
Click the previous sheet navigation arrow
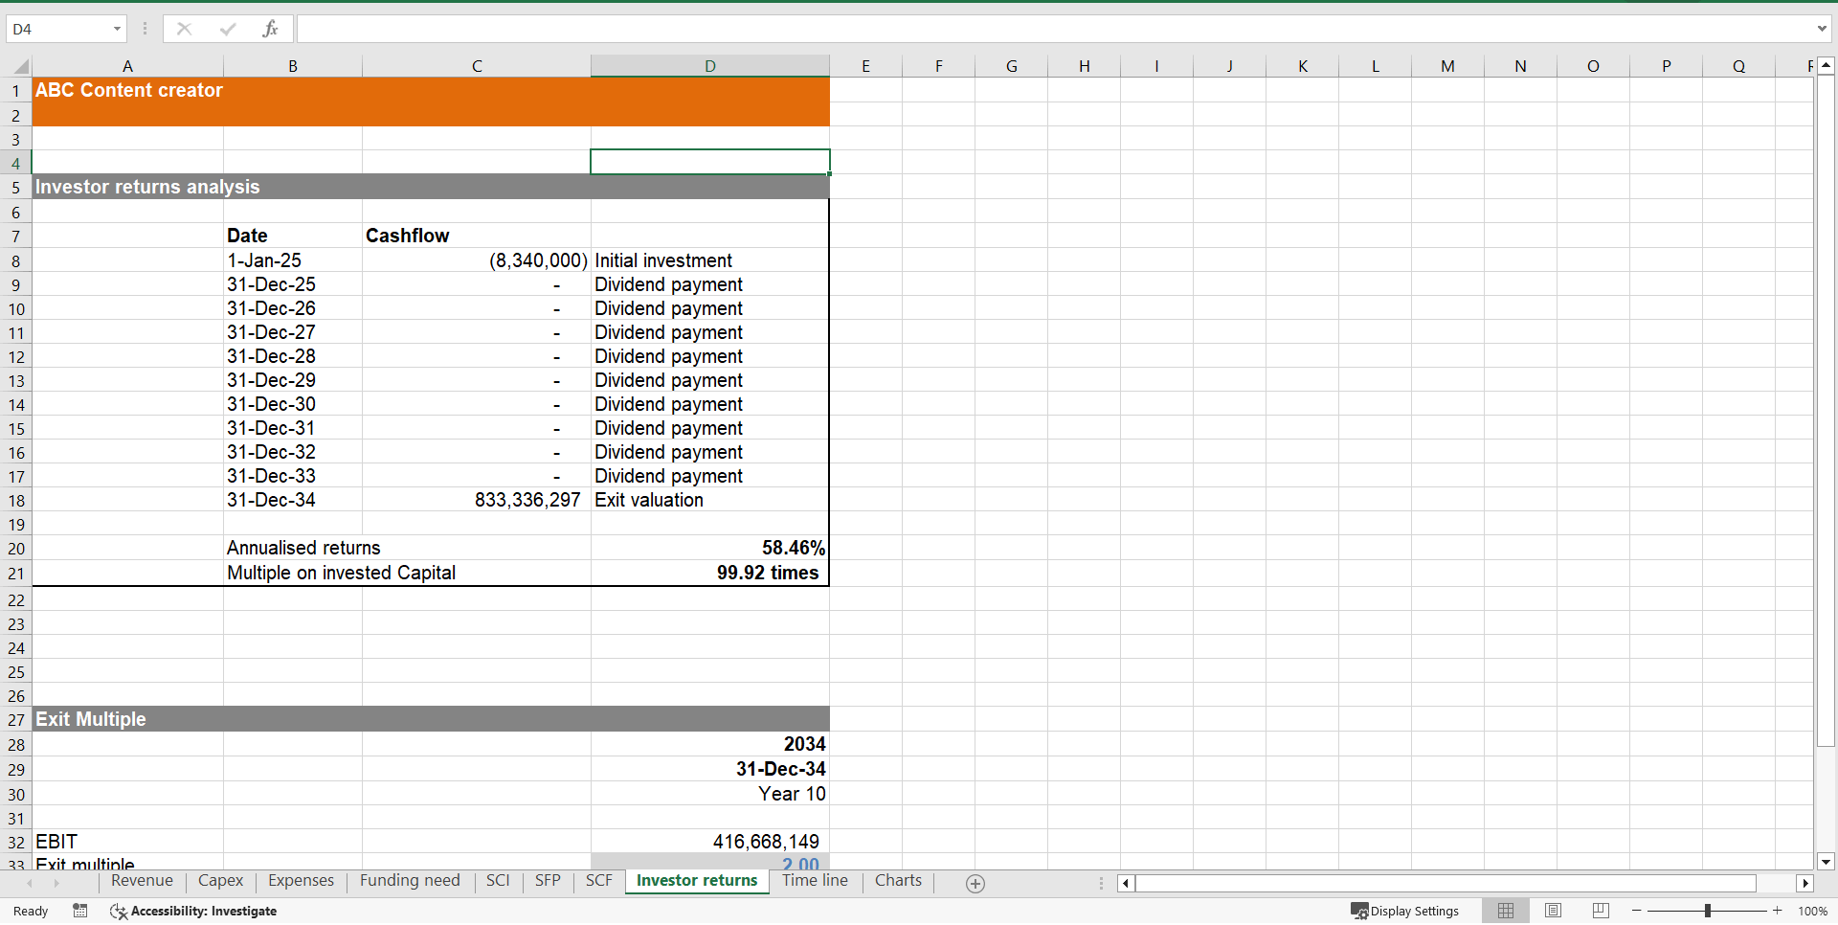(x=30, y=883)
